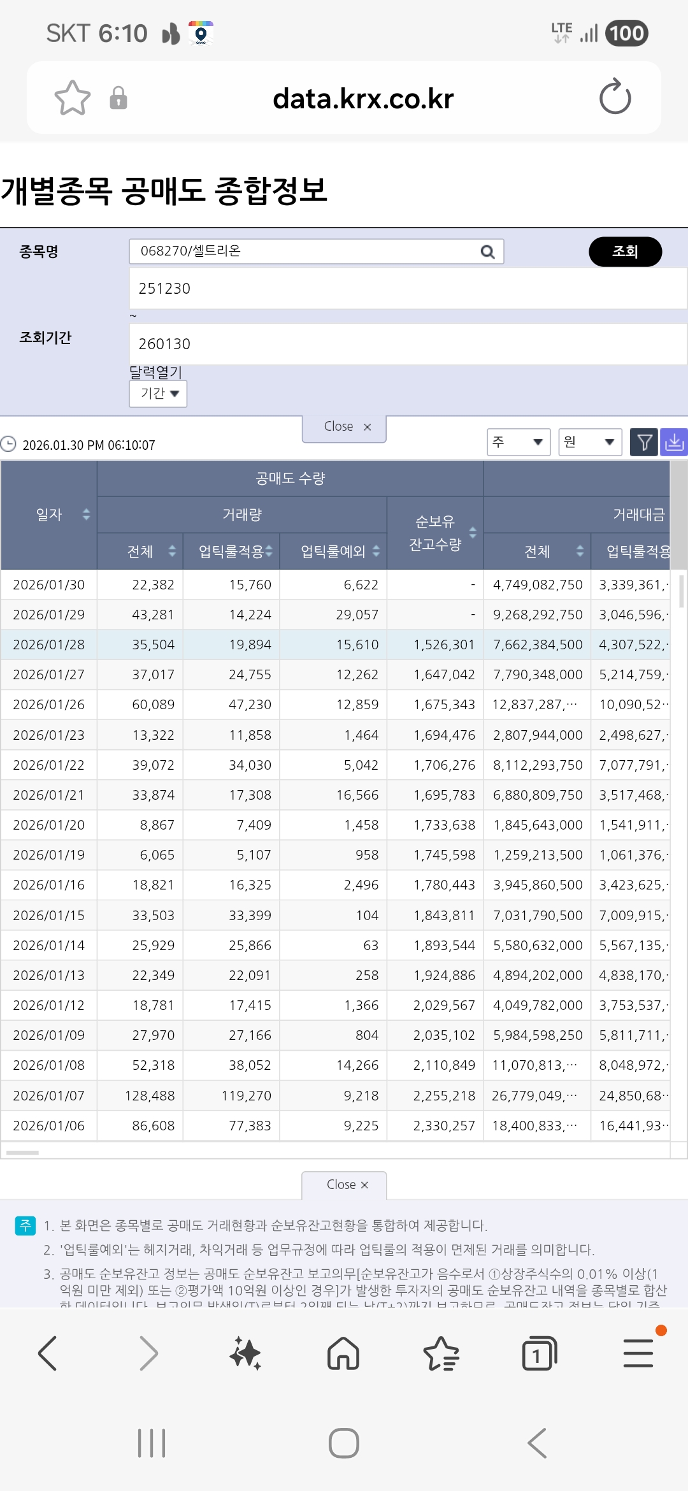Download table data with download icon
Image resolution: width=688 pixels, height=1491 pixels.
[x=674, y=442]
